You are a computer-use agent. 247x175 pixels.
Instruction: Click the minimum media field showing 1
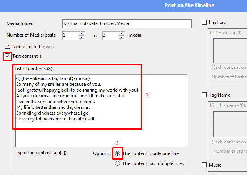pos(70,35)
